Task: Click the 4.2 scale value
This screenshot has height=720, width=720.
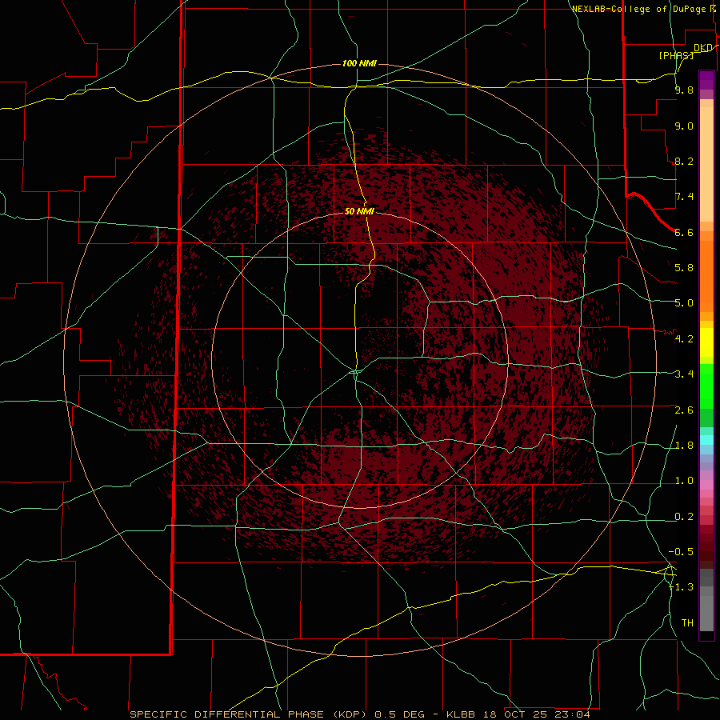Action: click(x=684, y=339)
